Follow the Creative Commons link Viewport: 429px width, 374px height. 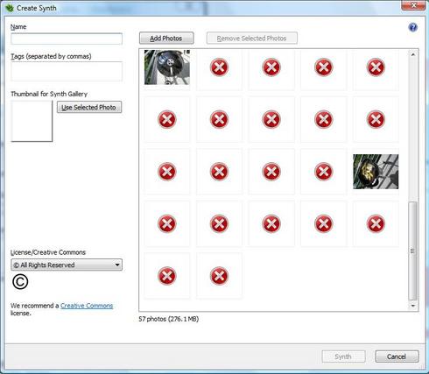tap(87, 306)
